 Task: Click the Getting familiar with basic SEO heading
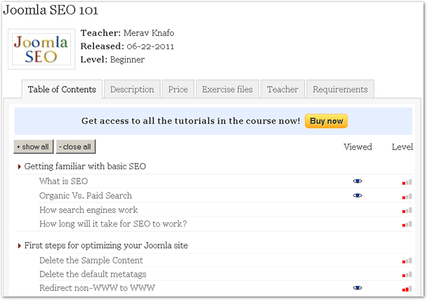85,167
